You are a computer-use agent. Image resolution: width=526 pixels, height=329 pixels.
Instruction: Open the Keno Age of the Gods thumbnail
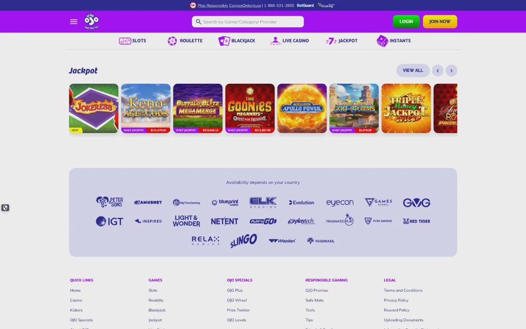point(146,109)
